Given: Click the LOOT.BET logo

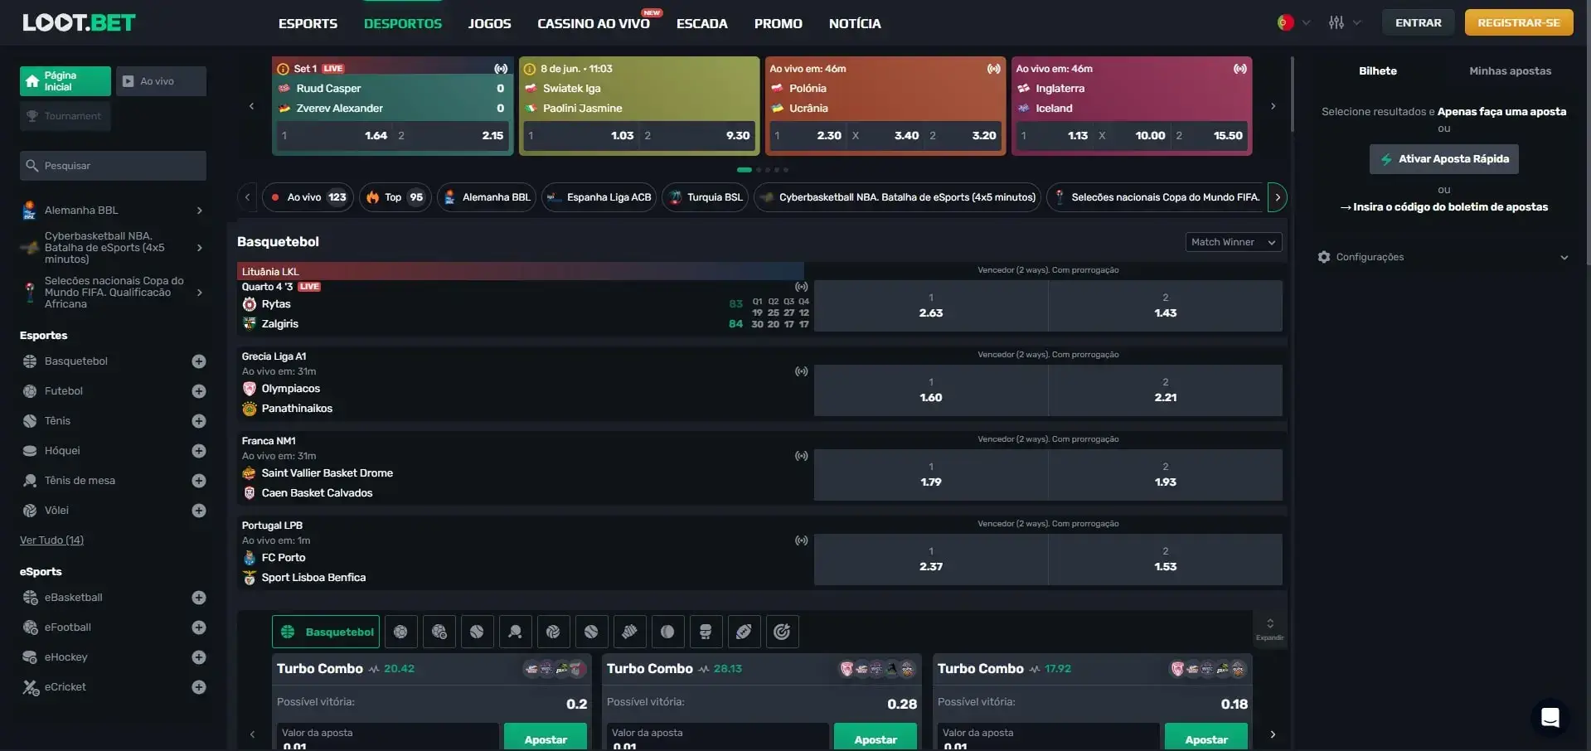Looking at the screenshot, I should (79, 22).
